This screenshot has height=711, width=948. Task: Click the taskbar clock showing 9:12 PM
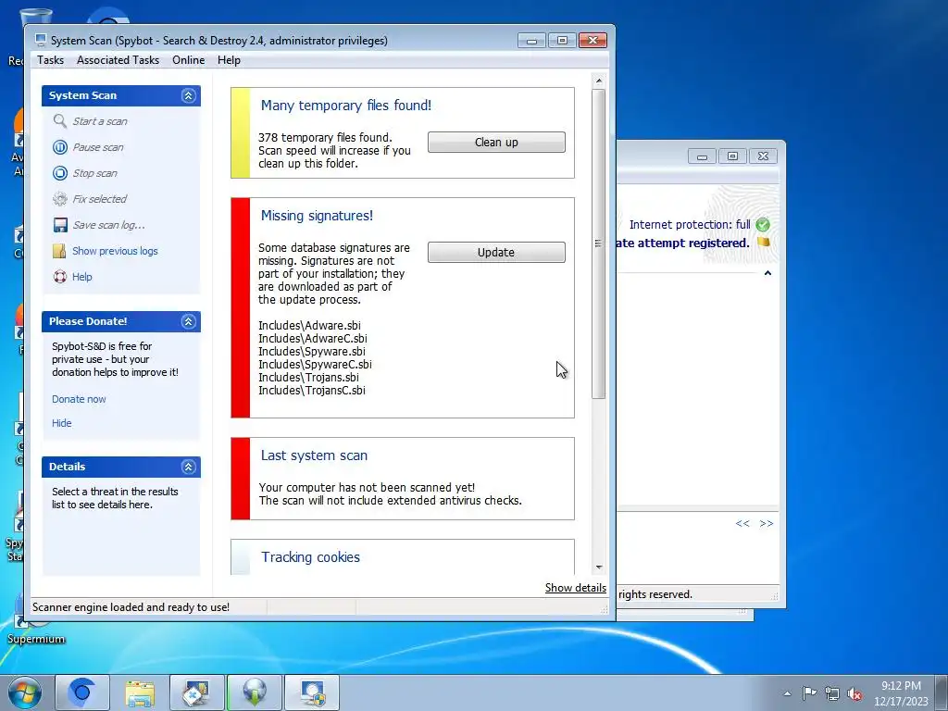click(x=901, y=692)
